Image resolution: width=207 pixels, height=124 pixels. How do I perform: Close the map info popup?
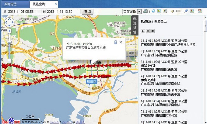121,42
